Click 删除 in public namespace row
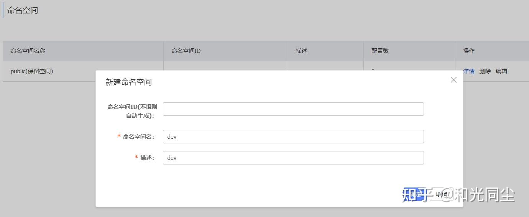 coord(485,71)
